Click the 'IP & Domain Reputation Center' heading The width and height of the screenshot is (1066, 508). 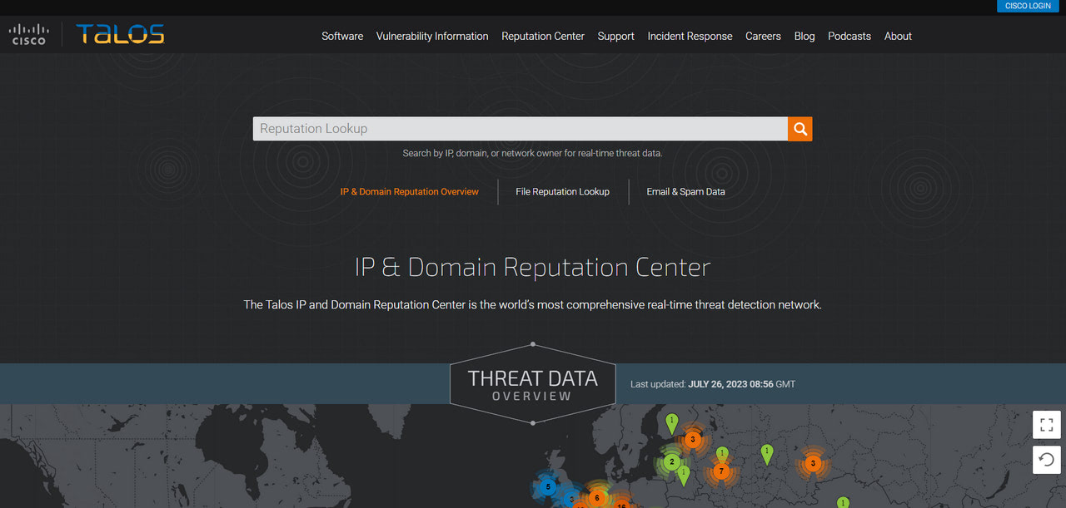pos(533,267)
